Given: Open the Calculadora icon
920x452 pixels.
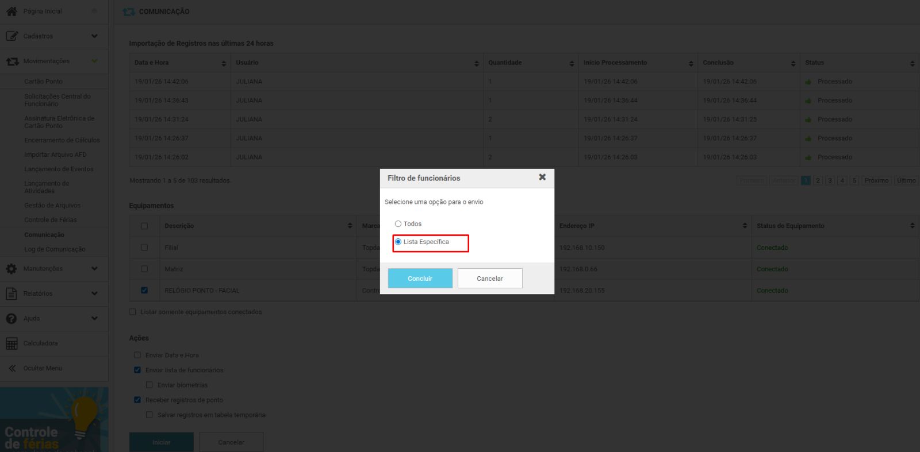Looking at the screenshot, I should tap(11, 343).
